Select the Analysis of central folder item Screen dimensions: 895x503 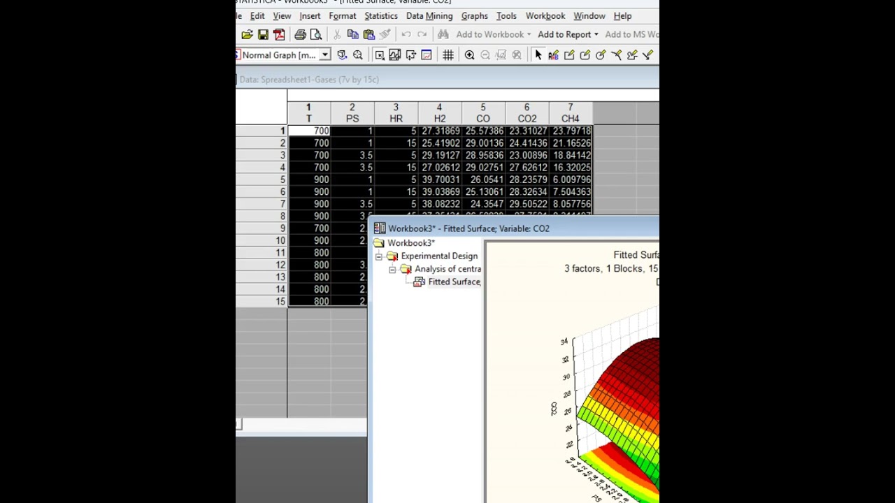[x=447, y=269]
